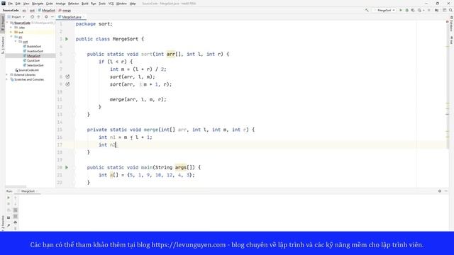Stop the process in the Run panel

pos(9,204)
